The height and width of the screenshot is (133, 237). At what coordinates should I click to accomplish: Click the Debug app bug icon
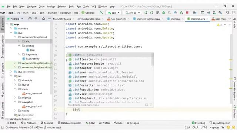point(164,13)
